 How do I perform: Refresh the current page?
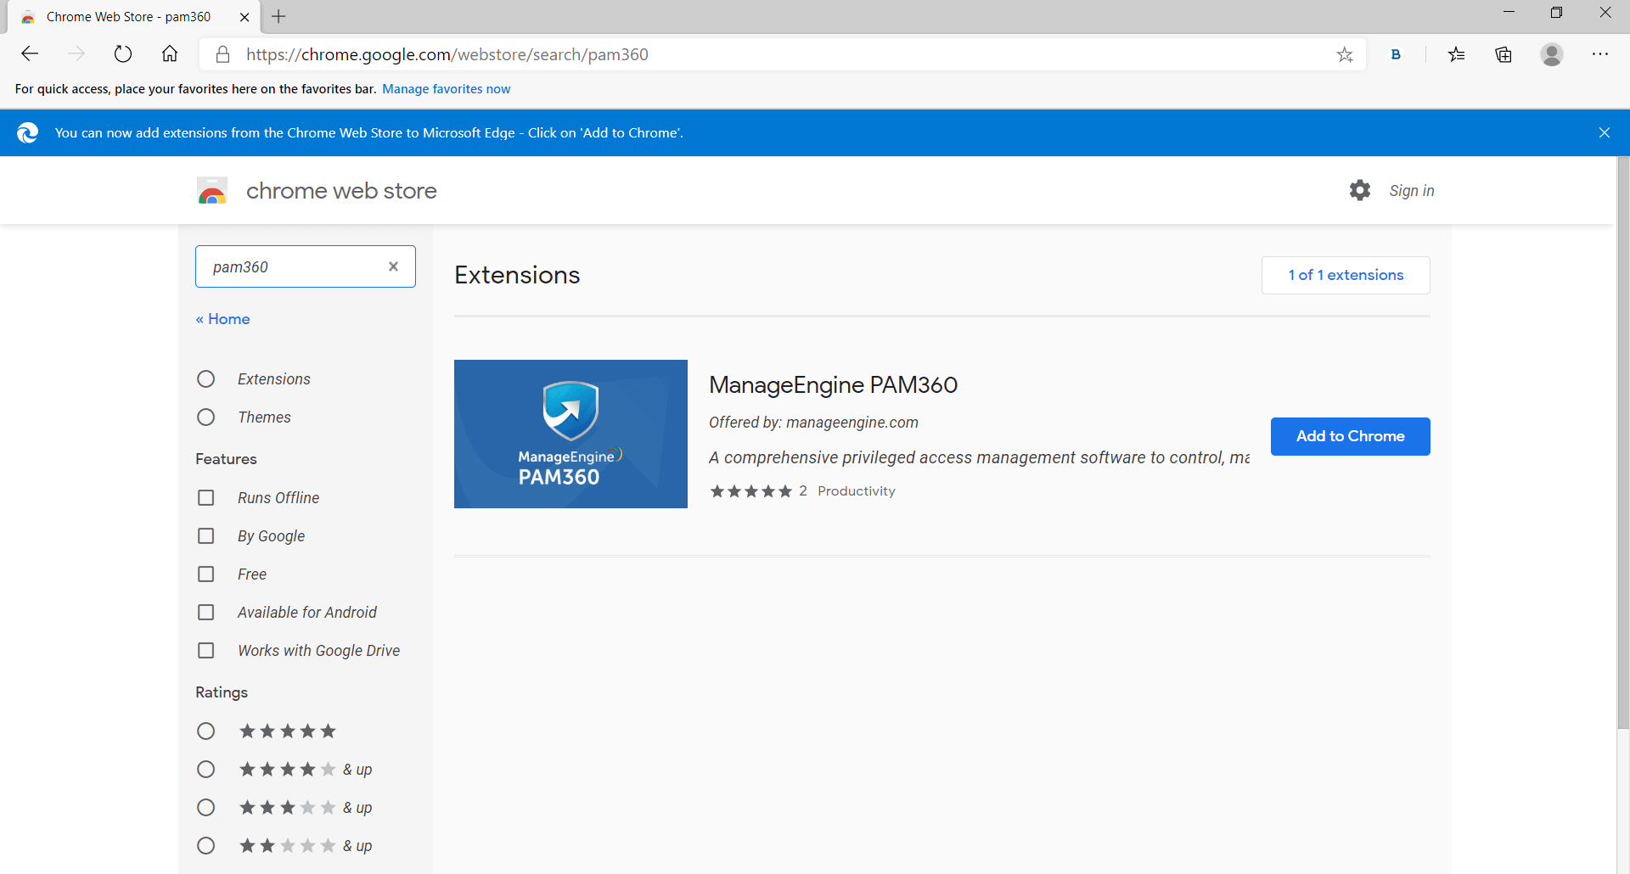pos(123,54)
